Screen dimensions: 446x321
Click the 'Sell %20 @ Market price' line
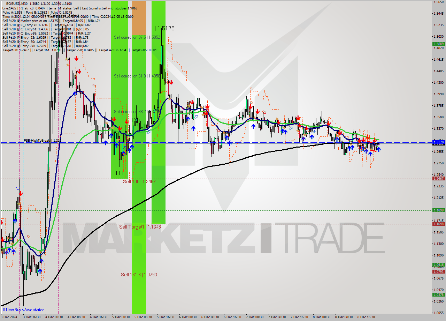pyautogui.click(x=51, y=21)
